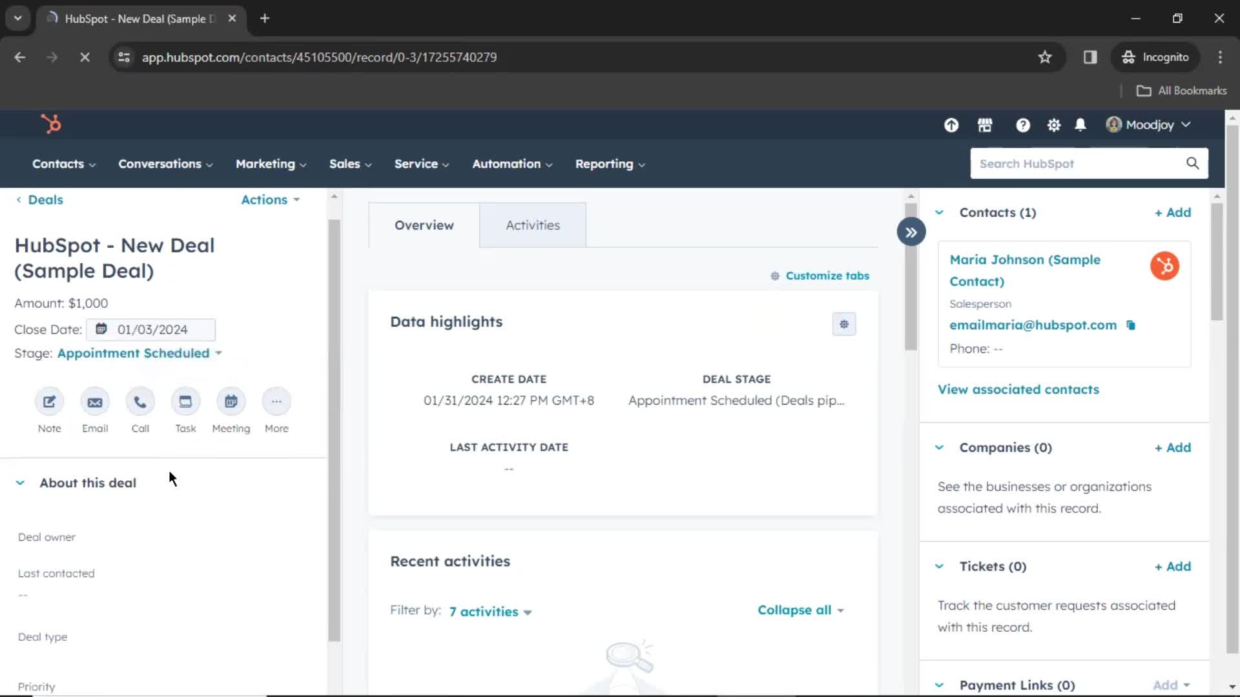Open the Service menu
Screen dimensions: 1240x697
point(422,164)
